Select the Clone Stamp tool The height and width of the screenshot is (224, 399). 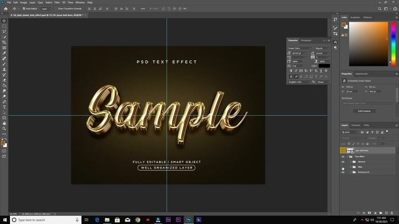4,69
